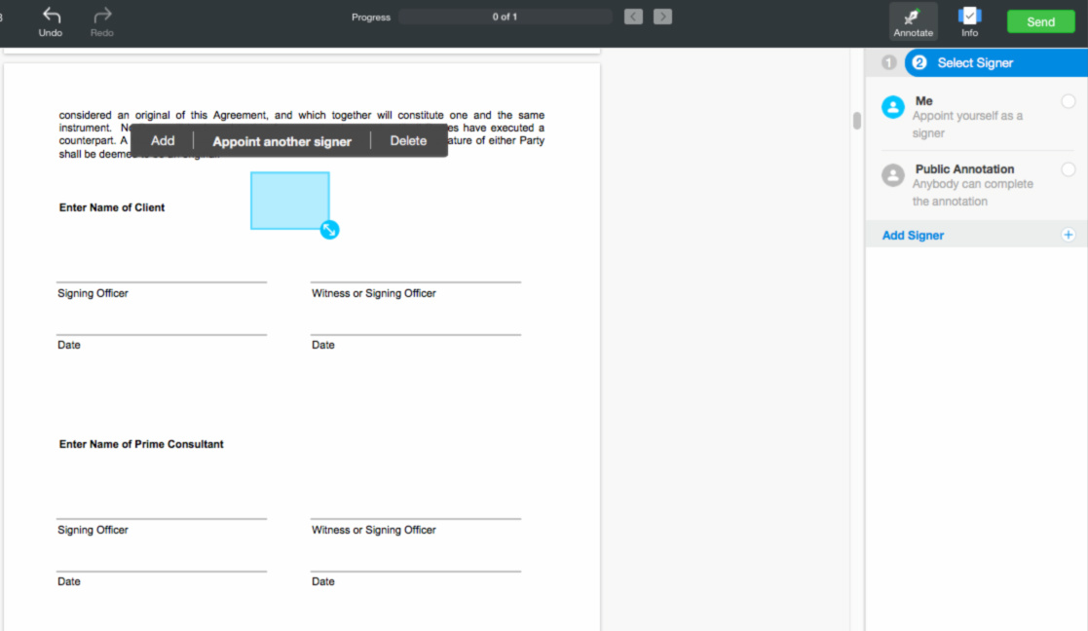This screenshot has height=631, width=1088.
Task: Click the Enter Name of Prime Consultant heading
Action: point(141,444)
